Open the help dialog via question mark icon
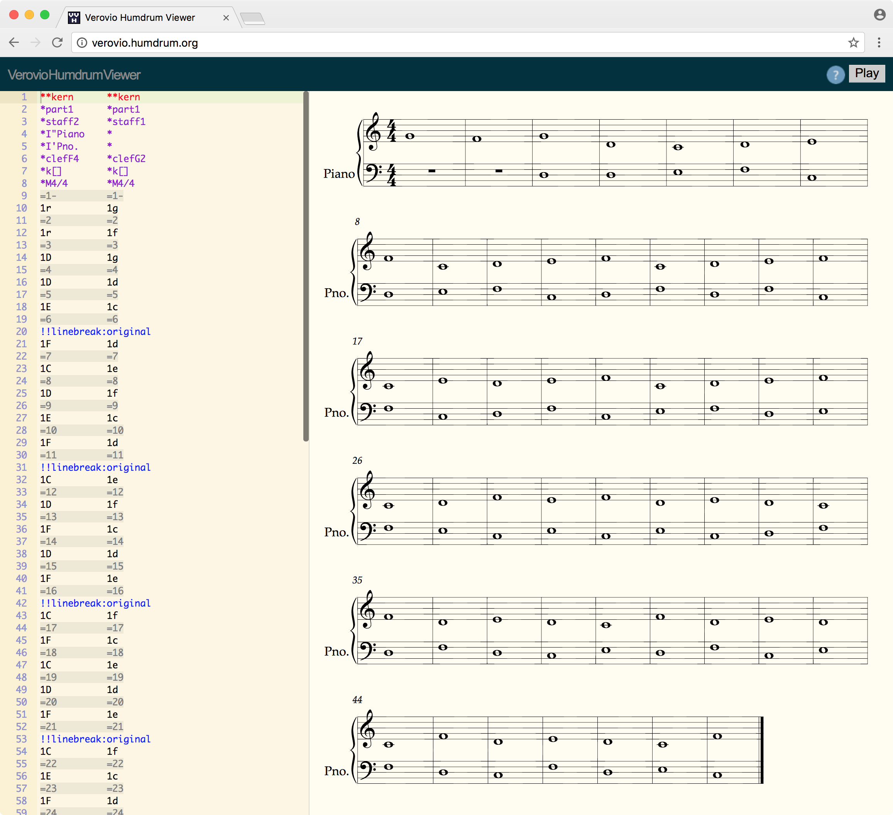 (x=835, y=74)
